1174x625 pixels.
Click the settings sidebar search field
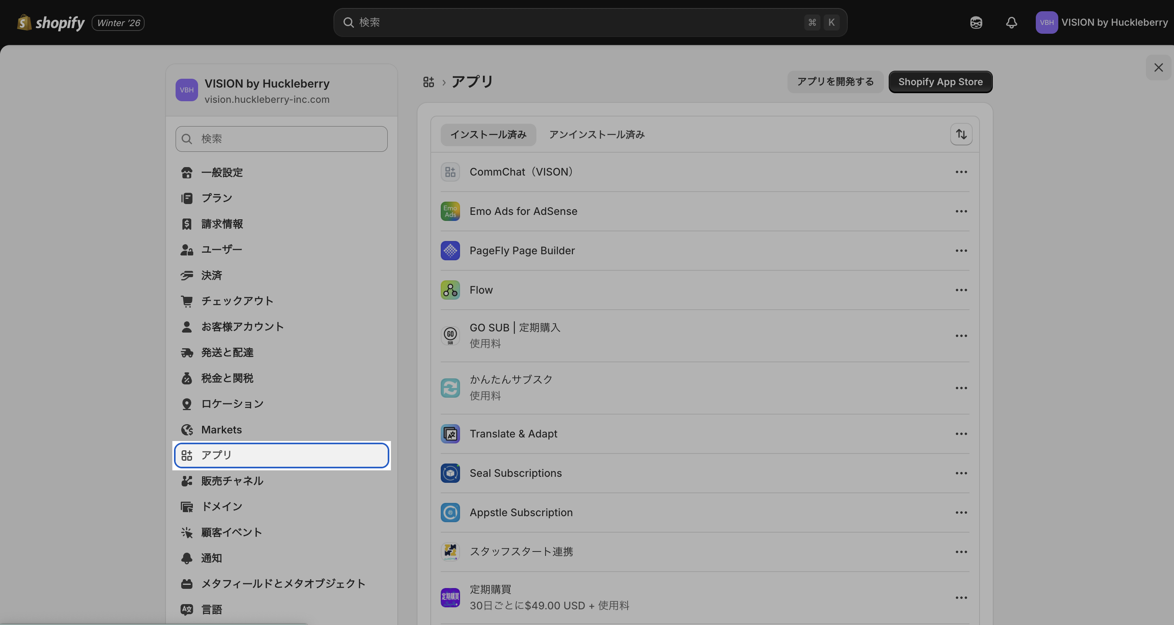(282, 139)
